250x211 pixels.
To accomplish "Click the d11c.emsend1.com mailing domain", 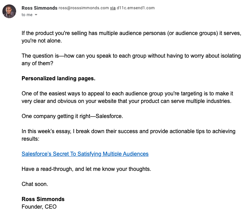I will point(135,8).
